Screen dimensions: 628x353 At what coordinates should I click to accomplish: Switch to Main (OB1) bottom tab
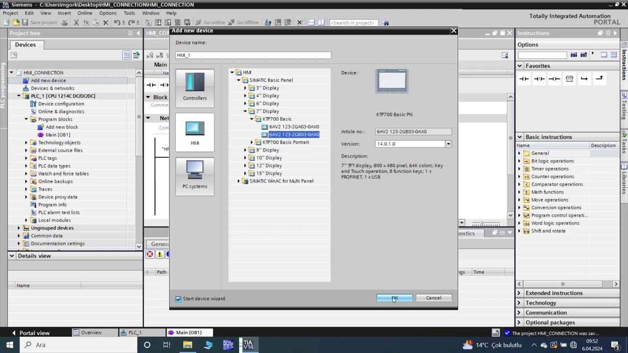[x=190, y=332]
